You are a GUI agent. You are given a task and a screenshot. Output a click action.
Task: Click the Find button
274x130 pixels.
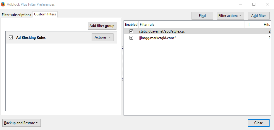click(x=202, y=16)
